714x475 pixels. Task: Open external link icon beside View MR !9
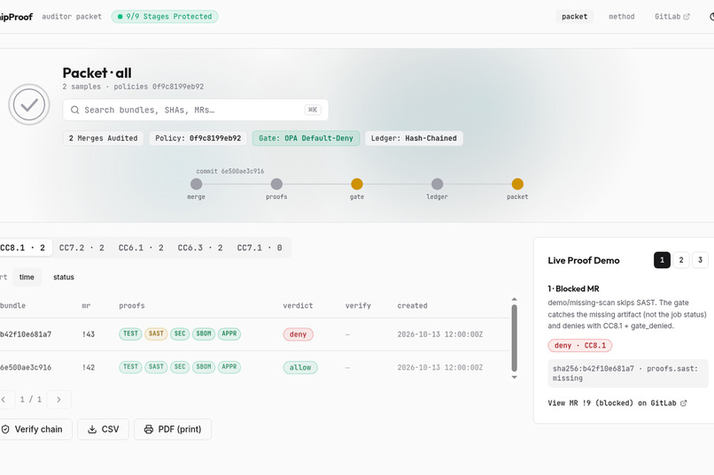pyautogui.click(x=684, y=403)
